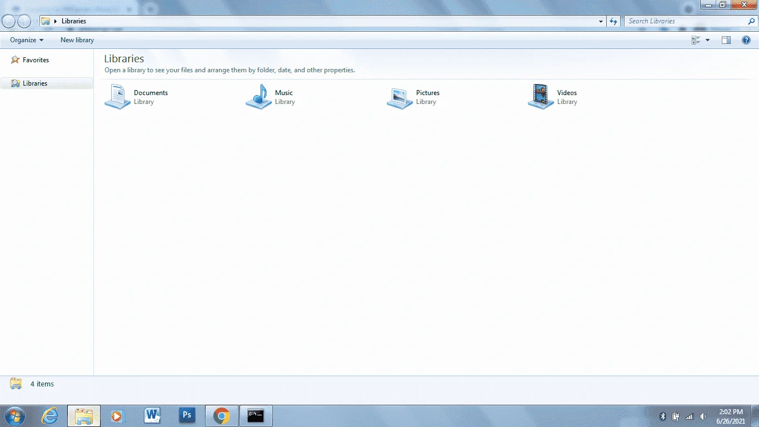Open Photoshop from taskbar

coord(187,415)
